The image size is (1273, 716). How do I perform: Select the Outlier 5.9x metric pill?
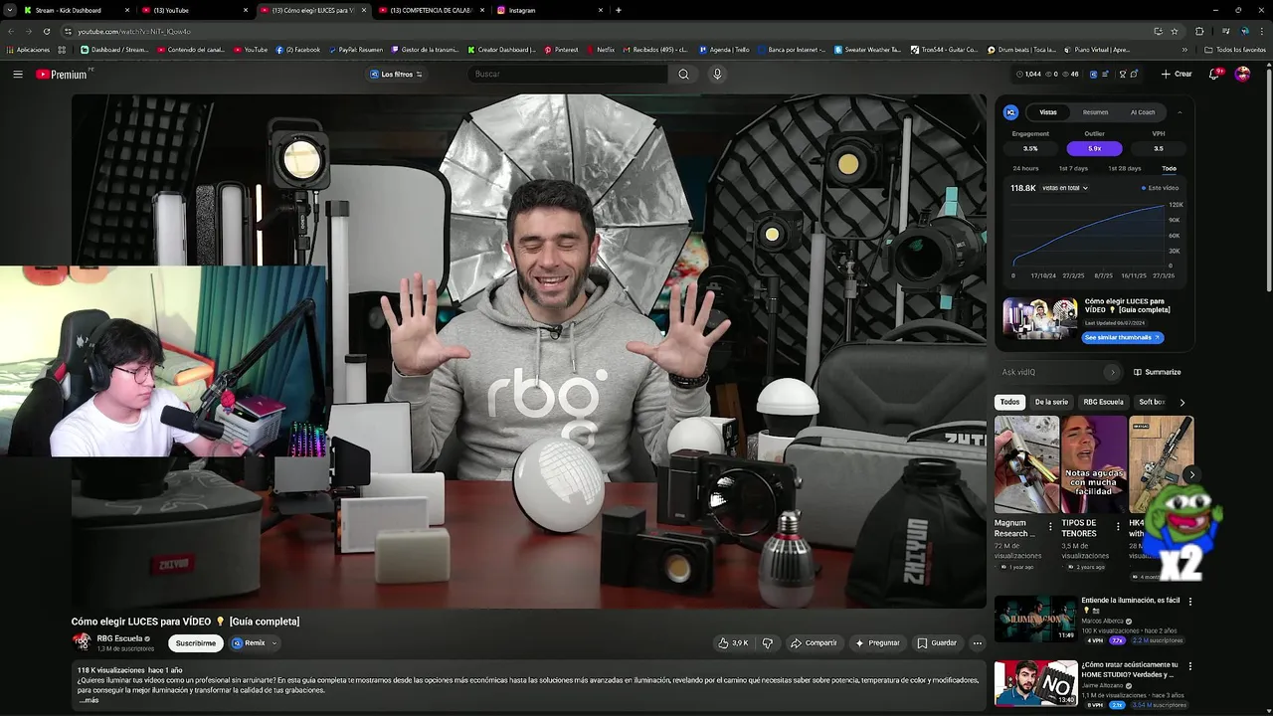point(1094,148)
